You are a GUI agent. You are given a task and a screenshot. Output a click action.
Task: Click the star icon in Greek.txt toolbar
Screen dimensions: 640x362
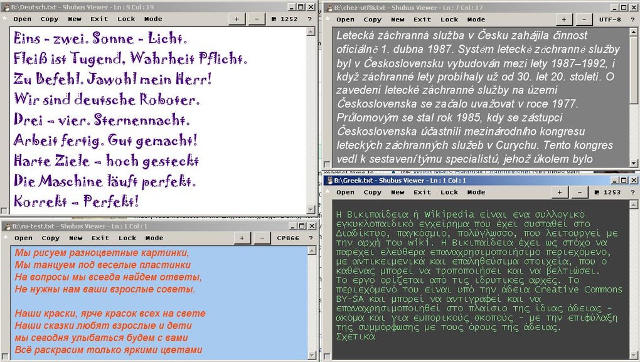tap(328, 191)
